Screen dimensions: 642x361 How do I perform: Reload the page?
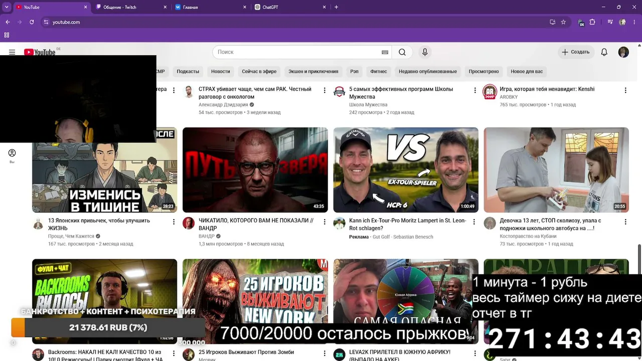click(32, 22)
